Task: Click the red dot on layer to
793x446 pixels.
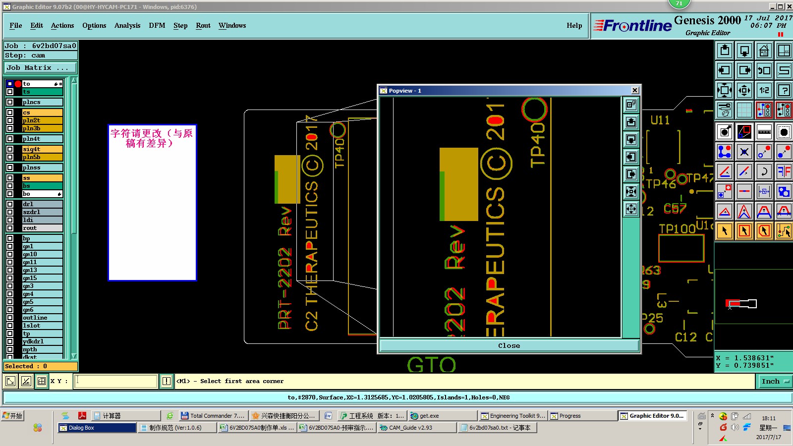Action: pos(18,84)
